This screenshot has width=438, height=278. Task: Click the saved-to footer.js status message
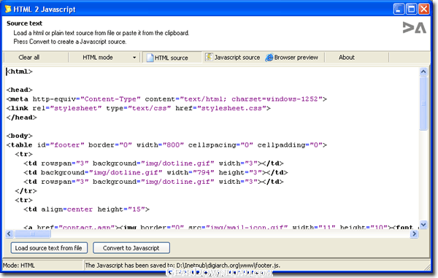(x=182, y=266)
